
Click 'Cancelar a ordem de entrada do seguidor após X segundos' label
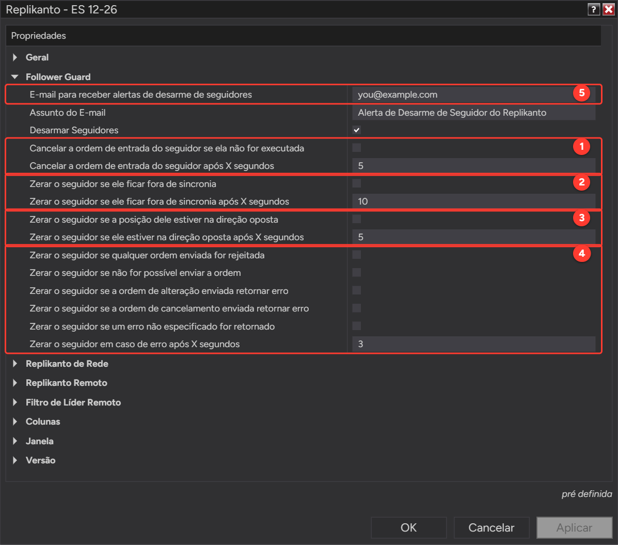coord(152,166)
